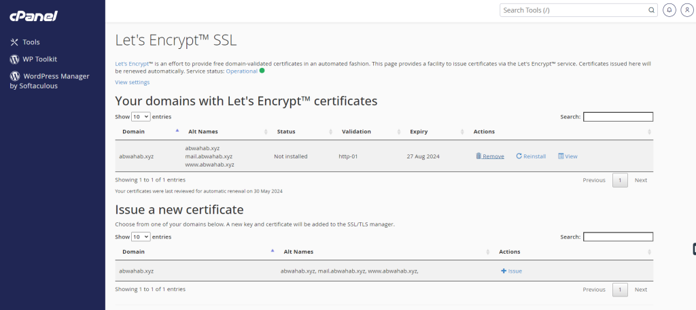Open WP Toolkit in the sidebar

coord(39,59)
